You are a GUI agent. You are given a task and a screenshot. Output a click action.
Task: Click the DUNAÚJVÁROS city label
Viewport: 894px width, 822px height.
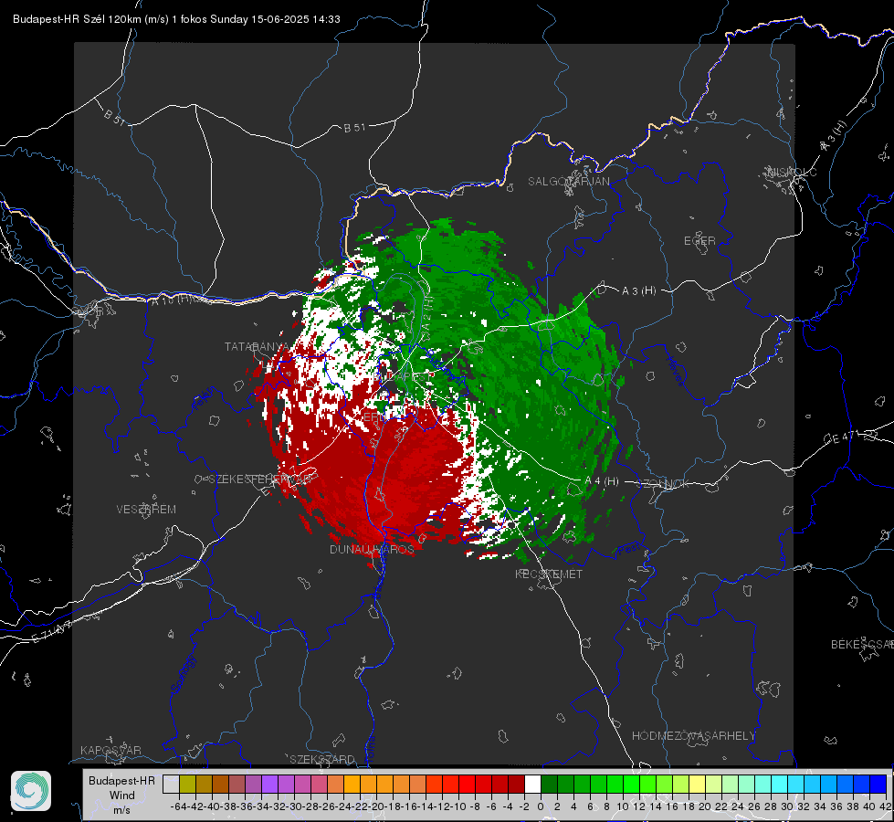(372, 549)
